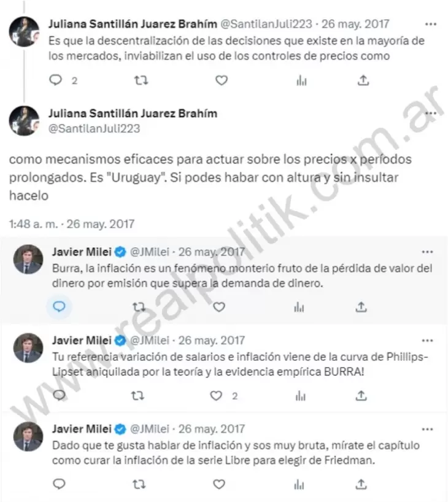Reply to Milei's 'fenómeno monterio' tweet

(x=59, y=307)
